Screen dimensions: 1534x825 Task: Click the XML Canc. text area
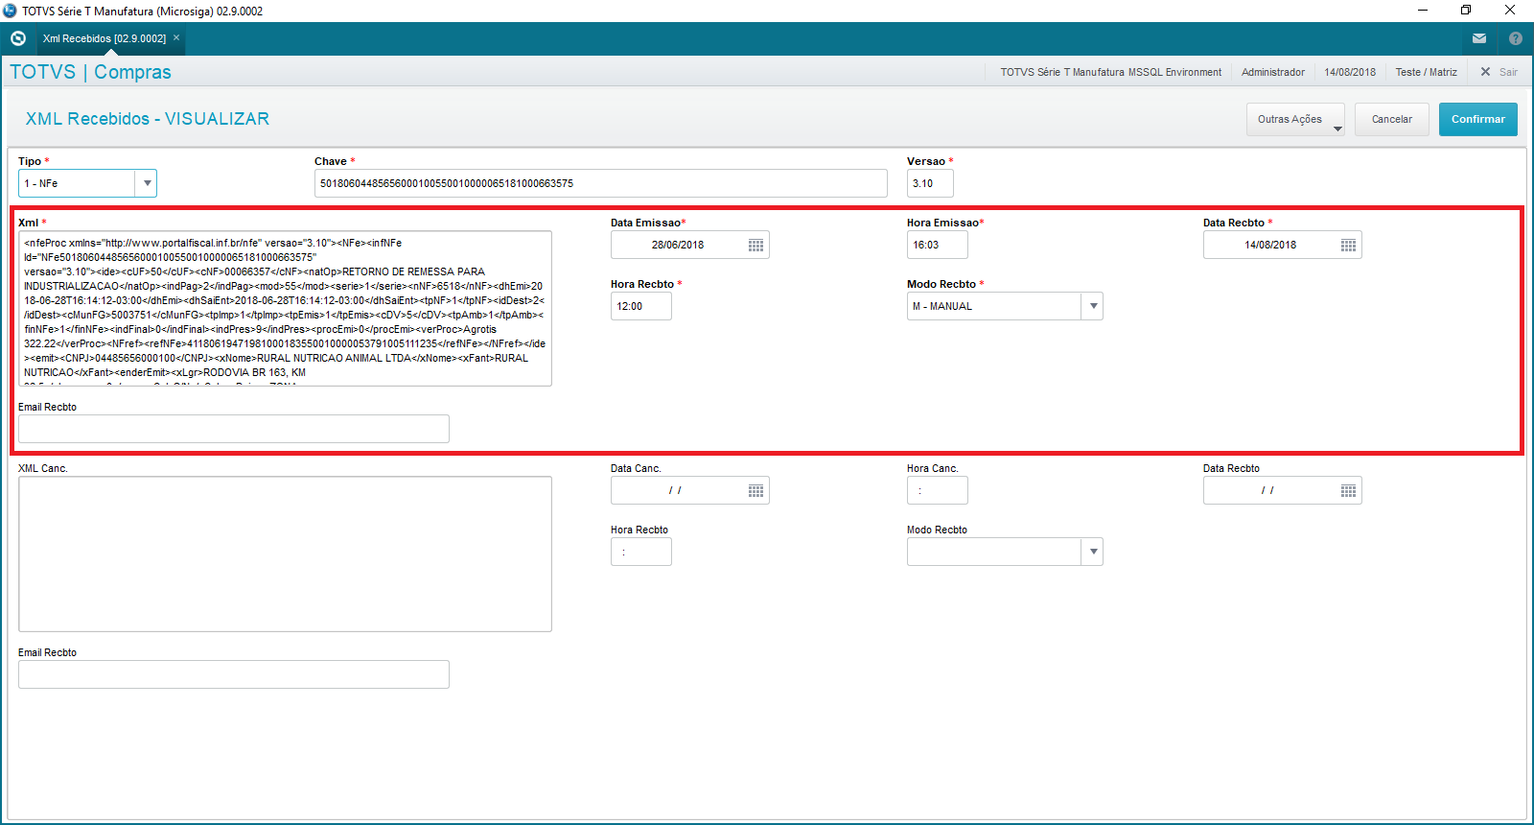pyautogui.click(x=285, y=554)
